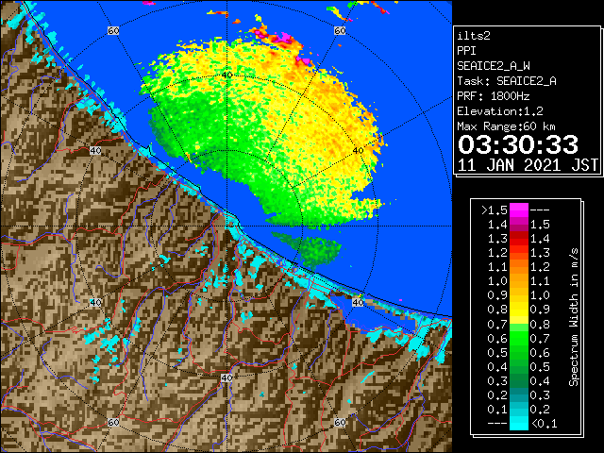
Task: Click the 'PRF: 1800Hz' line
Action: 494,96
